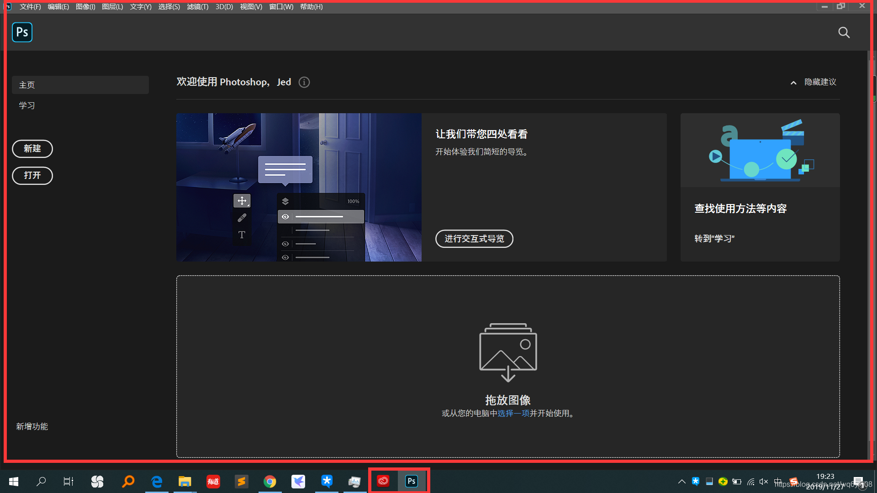877x493 pixels.
Task: Open Windows taskbar search
Action: click(x=41, y=481)
